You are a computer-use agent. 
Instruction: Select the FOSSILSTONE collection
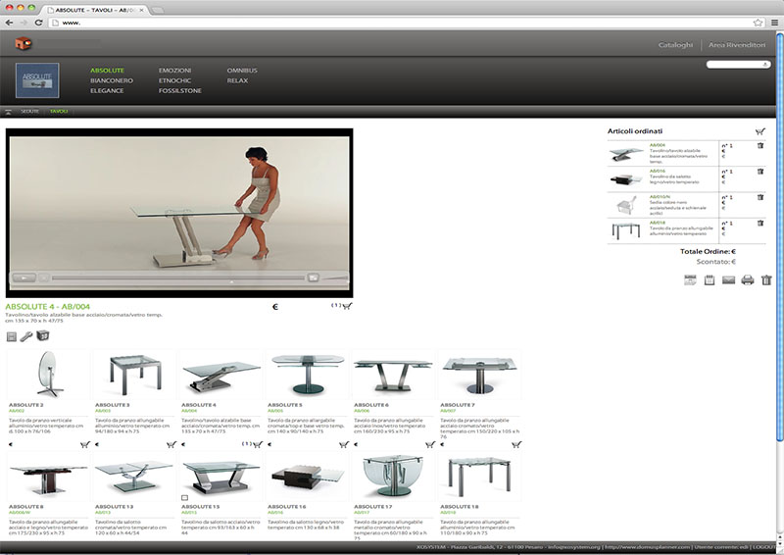tap(180, 90)
